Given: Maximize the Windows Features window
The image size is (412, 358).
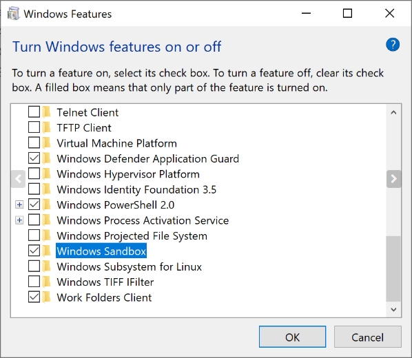Looking at the screenshot, I should coord(347,13).
